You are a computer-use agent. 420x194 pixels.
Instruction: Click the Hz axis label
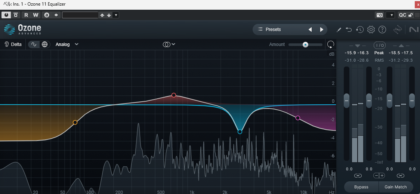331,192
